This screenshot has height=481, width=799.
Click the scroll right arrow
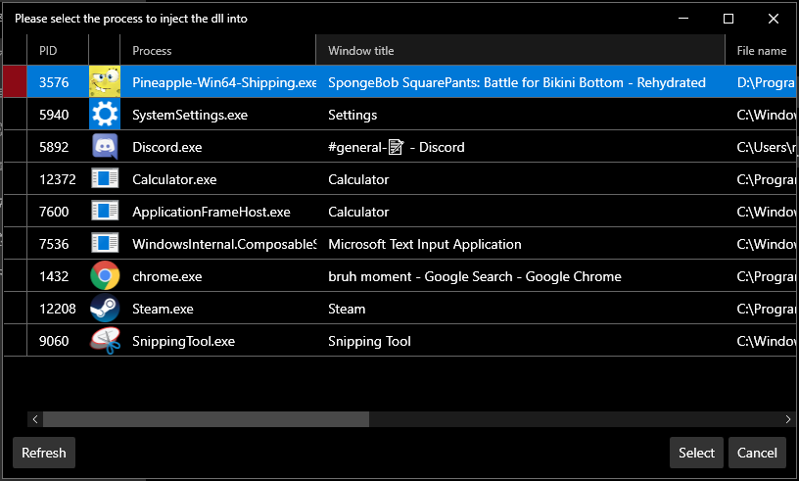coord(789,419)
